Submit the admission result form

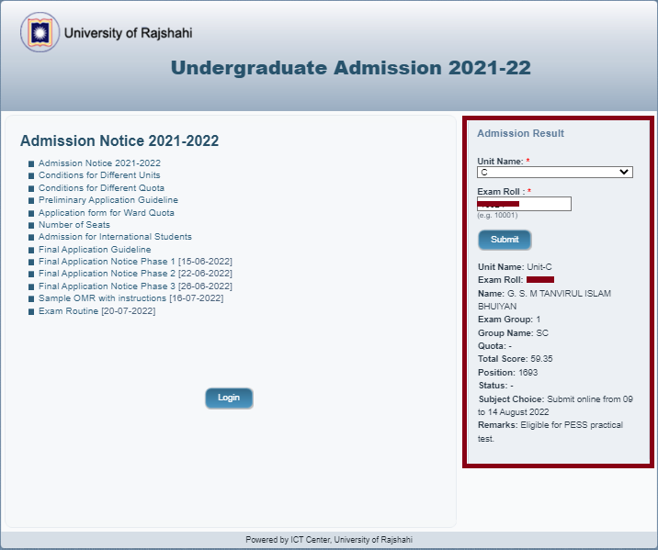tap(505, 240)
